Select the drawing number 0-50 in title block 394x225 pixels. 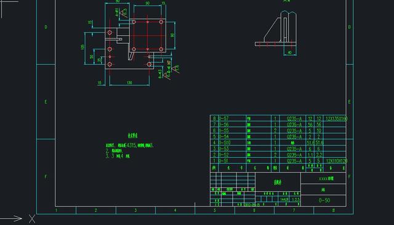[324, 200]
